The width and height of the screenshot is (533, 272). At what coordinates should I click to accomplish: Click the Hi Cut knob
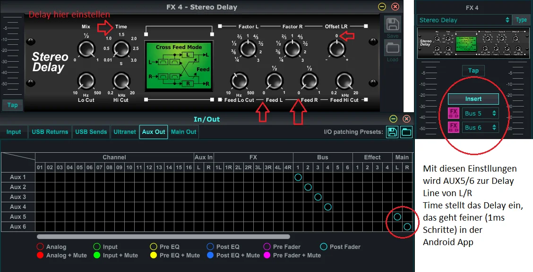pyautogui.click(x=121, y=81)
